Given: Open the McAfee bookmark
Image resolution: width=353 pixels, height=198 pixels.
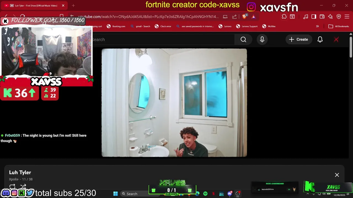Looking at the screenshot, I should point(269,26).
